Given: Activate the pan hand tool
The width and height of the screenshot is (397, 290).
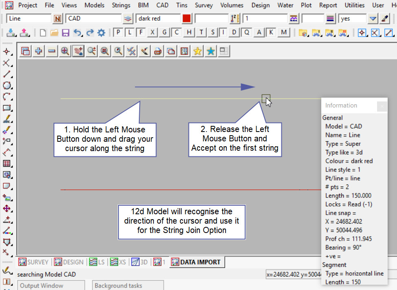Looking at the screenshot, I should click(78, 51).
